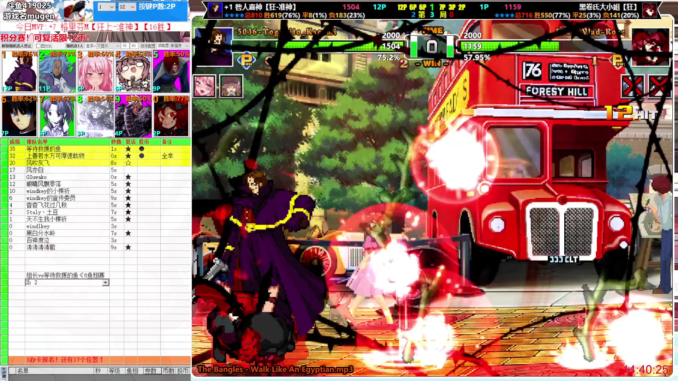Click the 保存配置 button
Viewport: 678px width, 381px height.
[148, 46]
